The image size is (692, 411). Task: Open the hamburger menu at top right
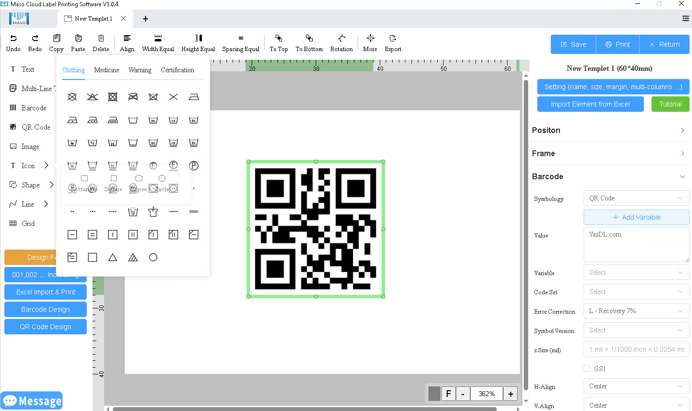tap(685, 19)
